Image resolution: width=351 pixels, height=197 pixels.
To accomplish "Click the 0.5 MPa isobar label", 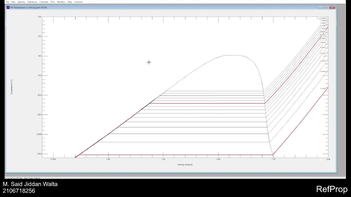I will pos(323,48).
